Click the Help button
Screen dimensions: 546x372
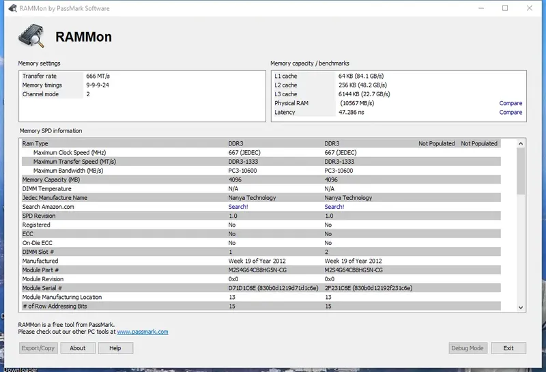[115, 348]
